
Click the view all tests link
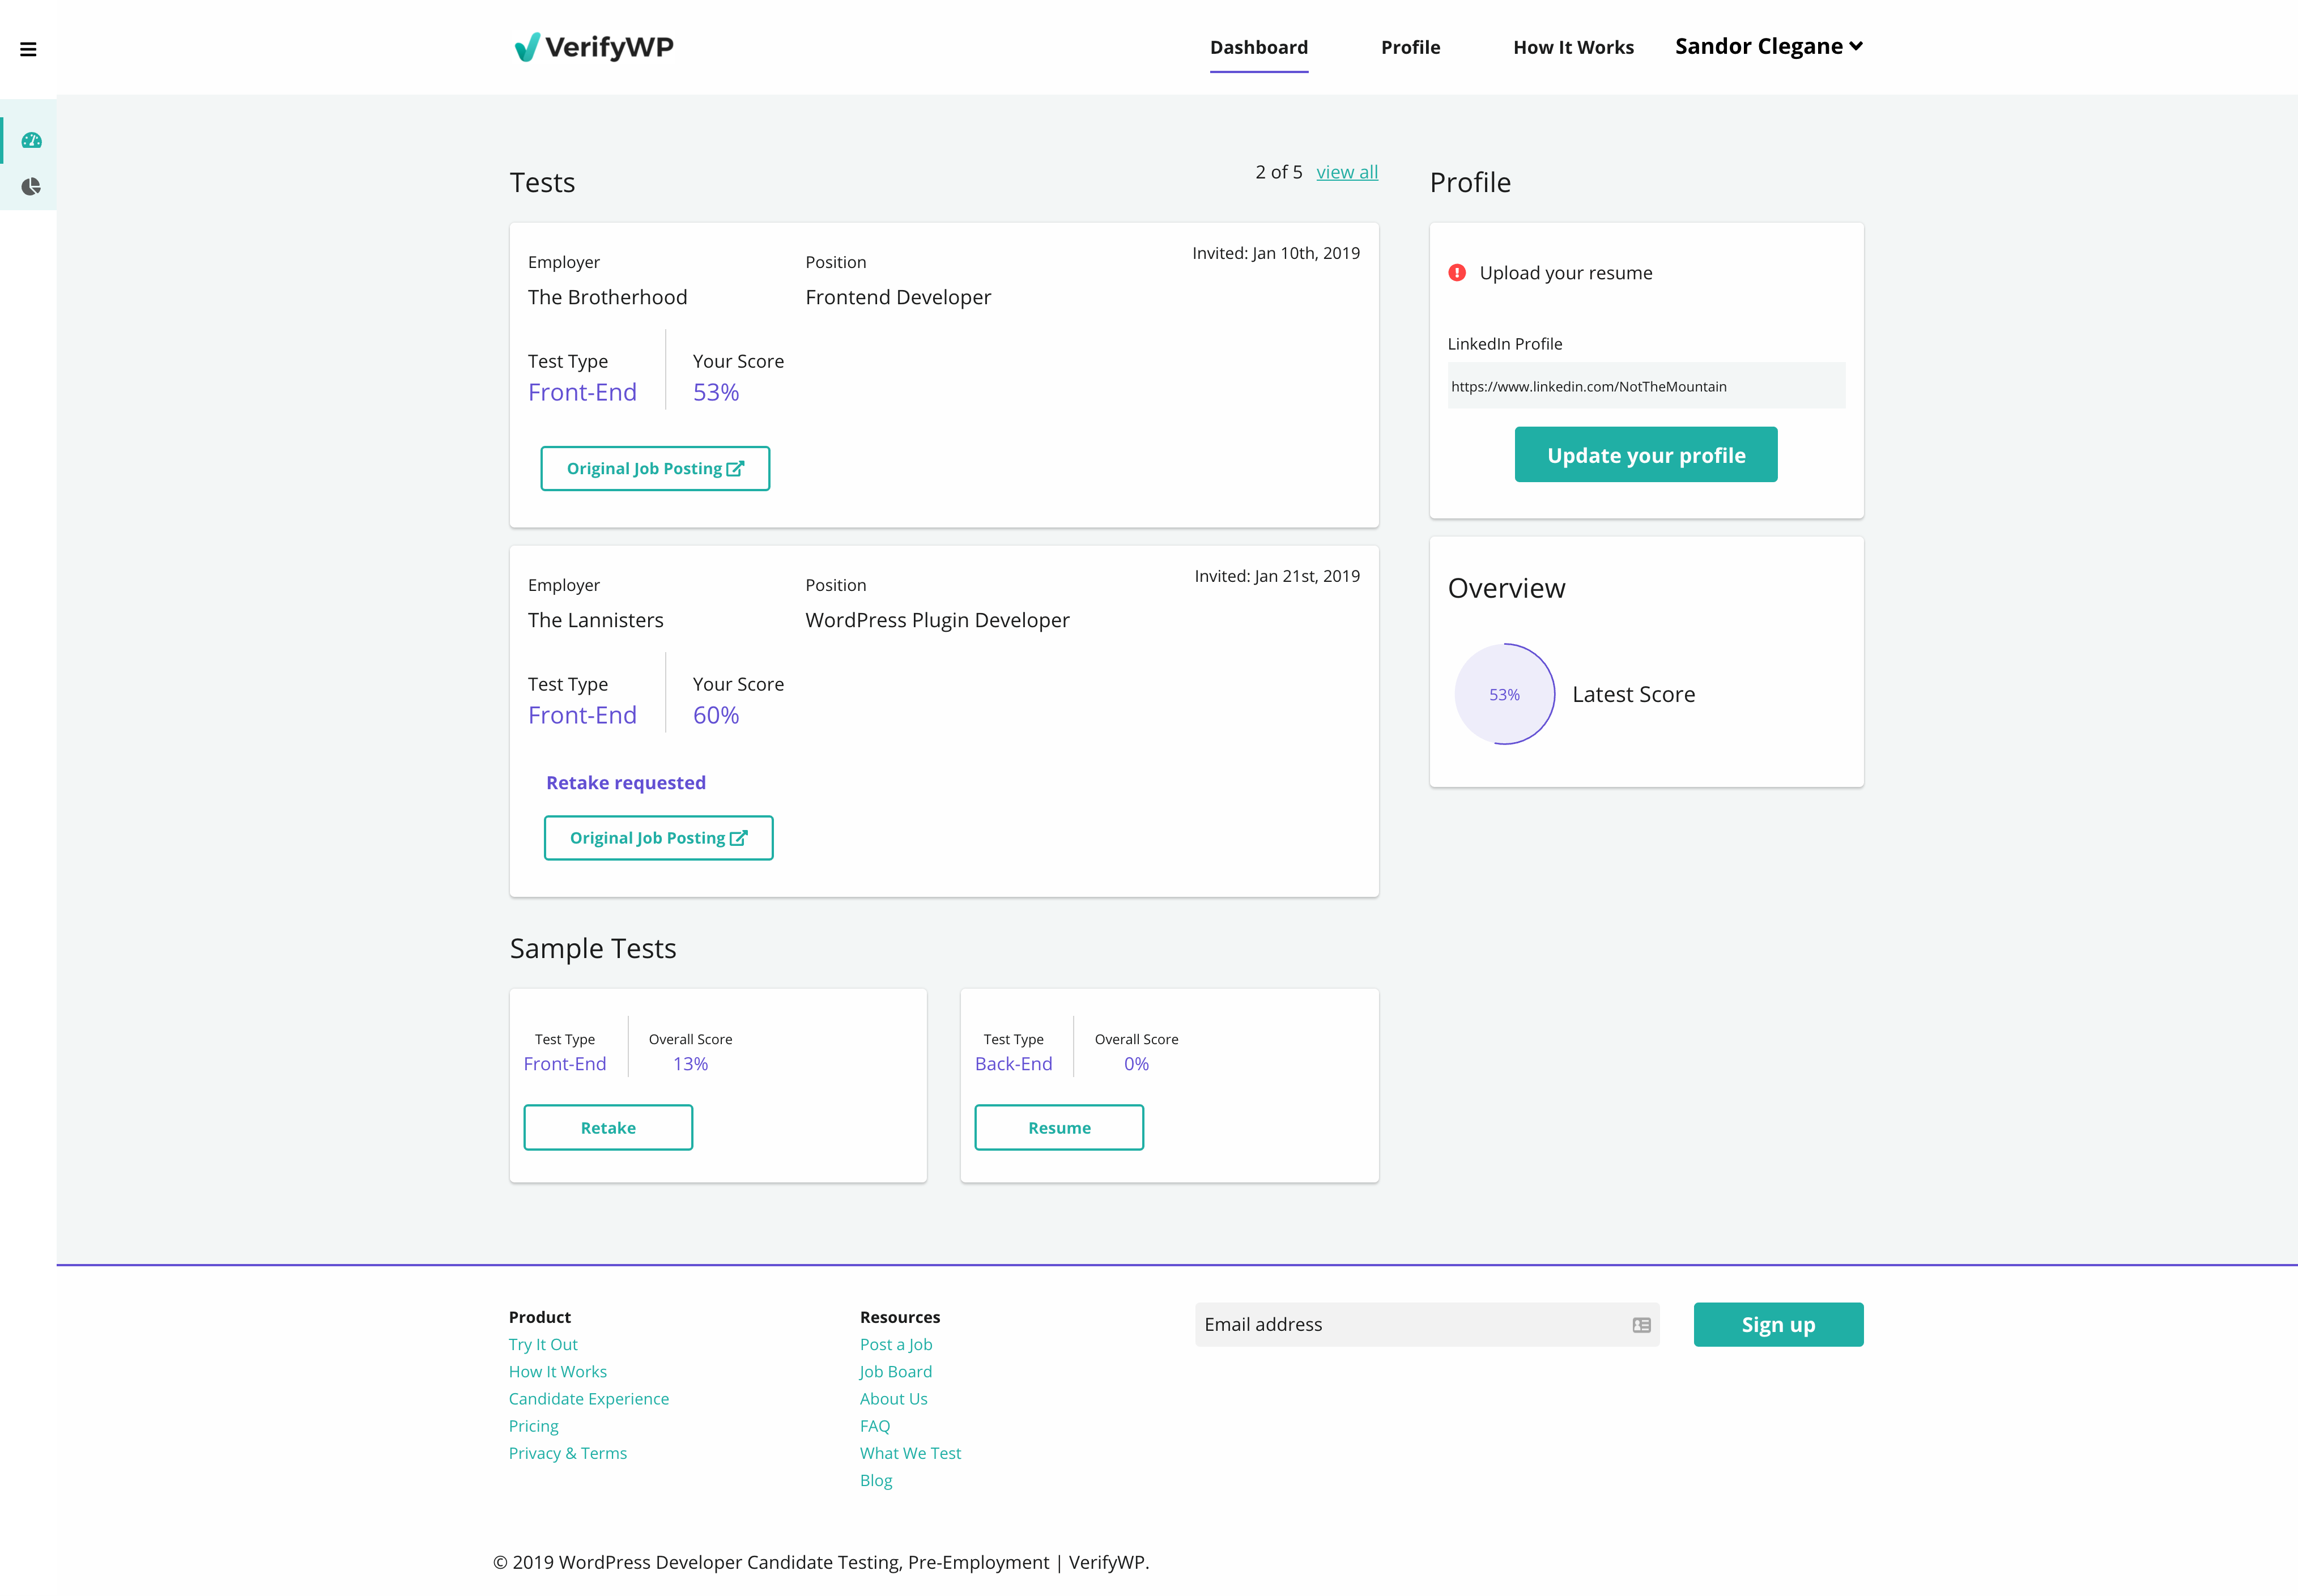tap(1346, 172)
